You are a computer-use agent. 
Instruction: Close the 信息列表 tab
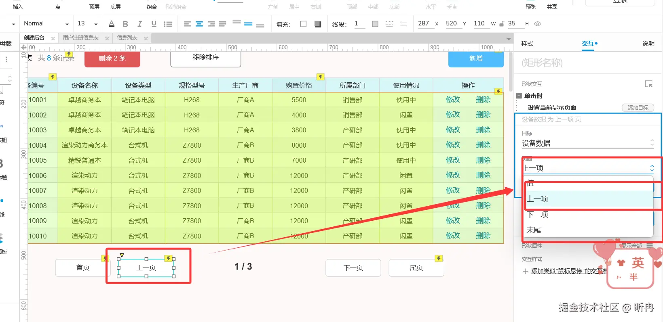(x=146, y=38)
